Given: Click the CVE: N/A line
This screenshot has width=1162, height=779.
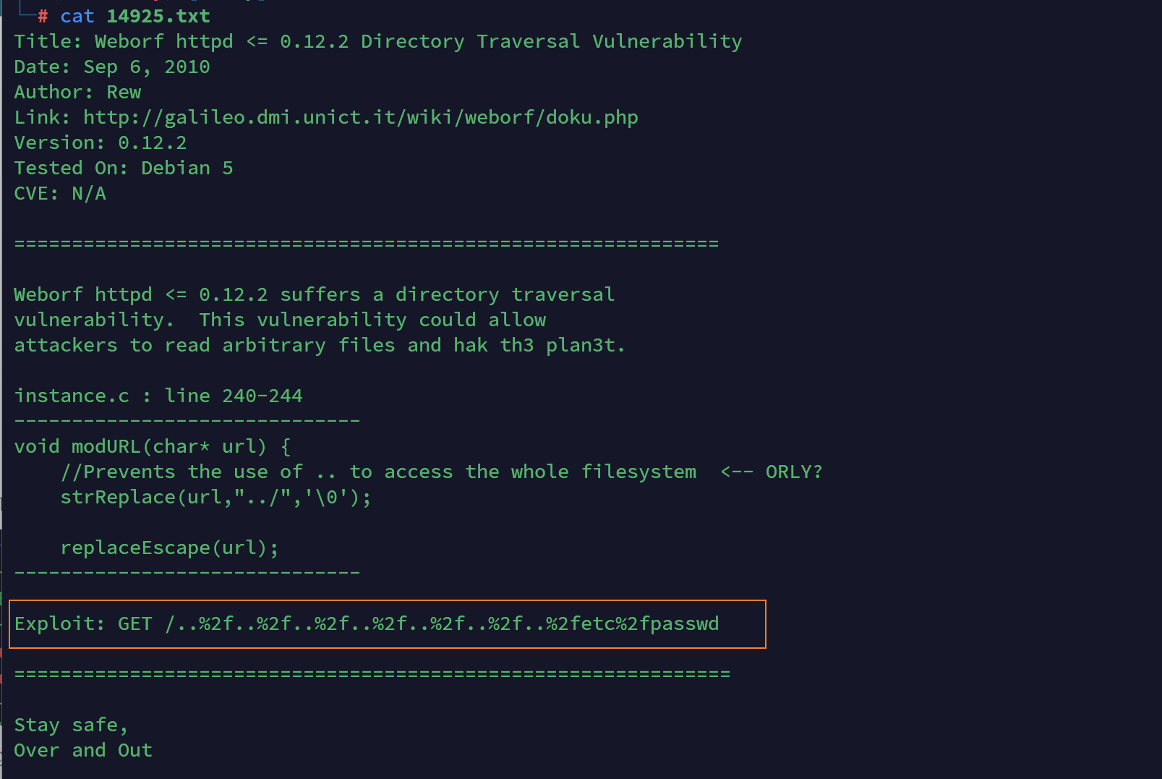Looking at the screenshot, I should (x=60, y=193).
